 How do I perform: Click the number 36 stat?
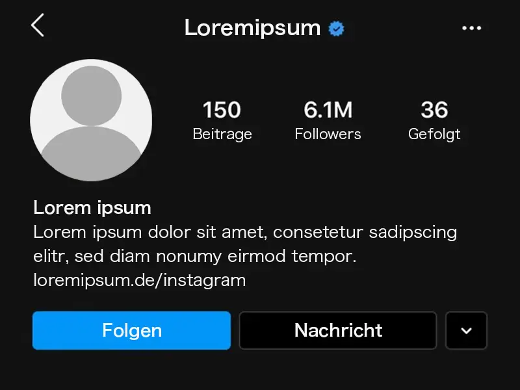point(434,110)
